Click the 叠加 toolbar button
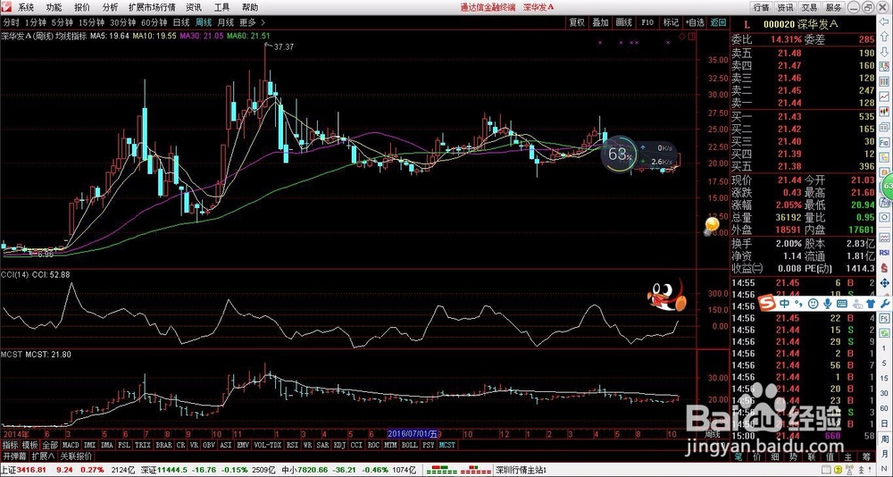This screenshot has width=893, height=477. 600,22
